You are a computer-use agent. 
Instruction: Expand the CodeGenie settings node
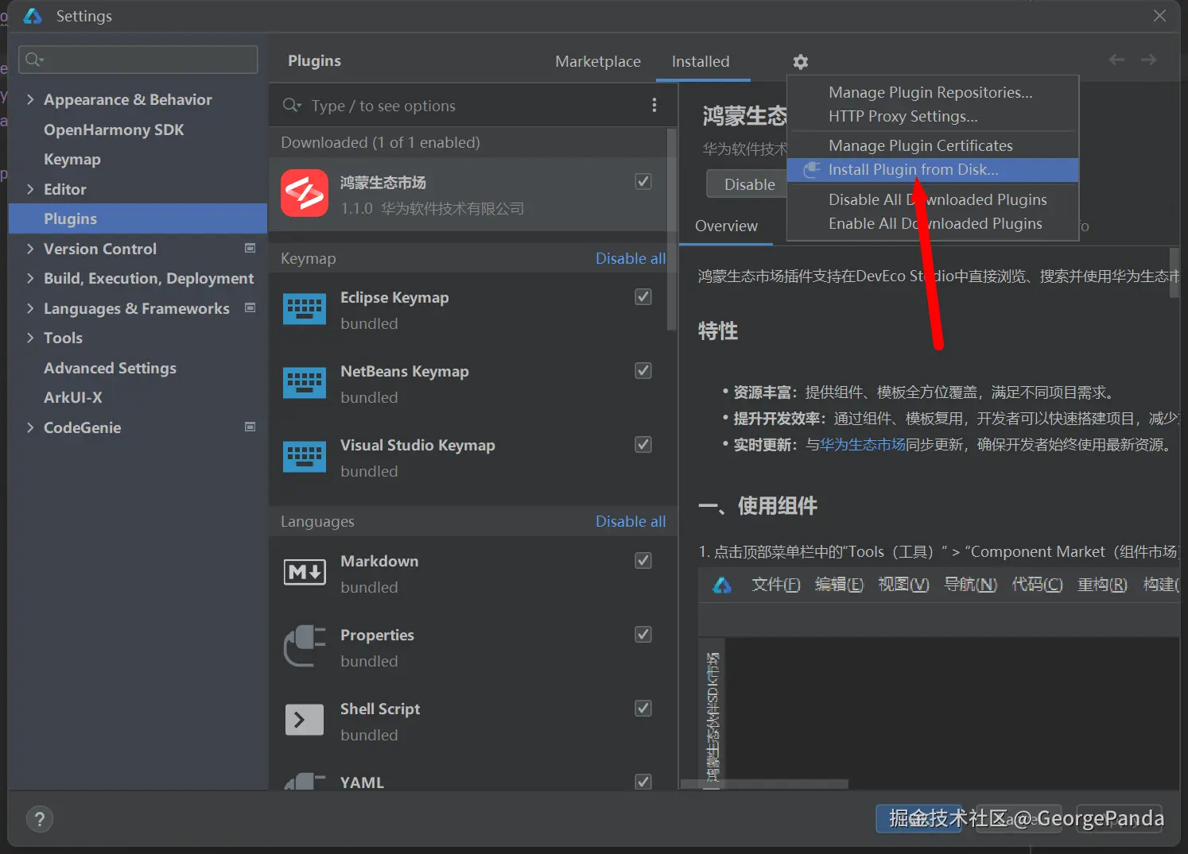30,427
